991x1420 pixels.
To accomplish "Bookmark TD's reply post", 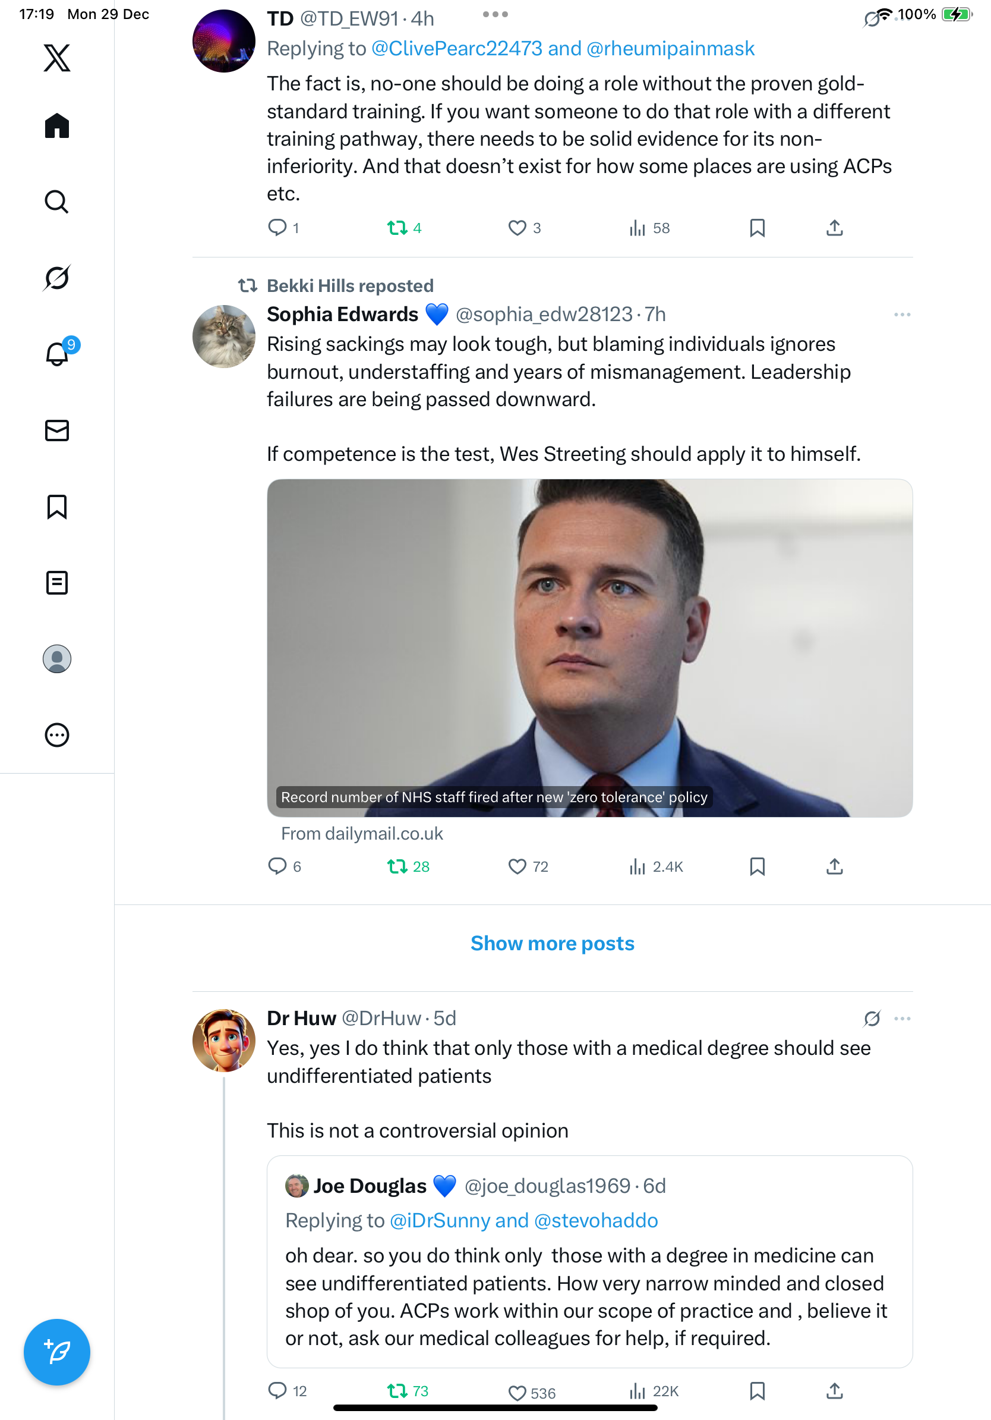I will (757, 228).
